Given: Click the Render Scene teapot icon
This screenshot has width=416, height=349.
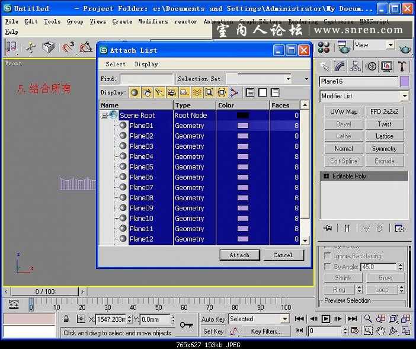Looking at the screenshot, I should [344, 47].
